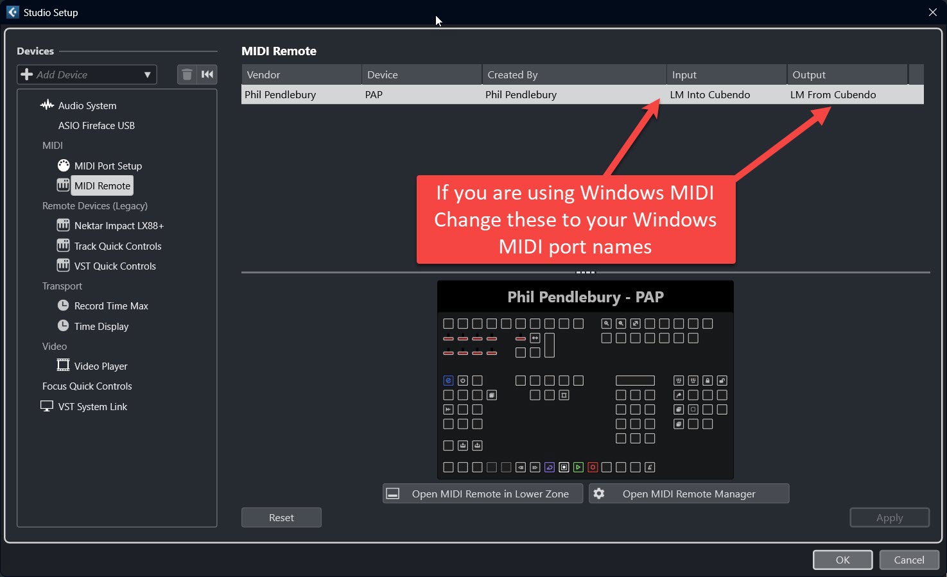The image size is (947, 577).
Task: Click the Transport category label
Action: click(62, 286)
